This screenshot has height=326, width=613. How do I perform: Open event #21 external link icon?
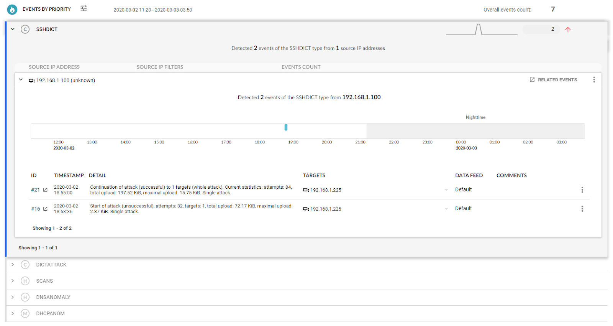[x=45, y=190]
